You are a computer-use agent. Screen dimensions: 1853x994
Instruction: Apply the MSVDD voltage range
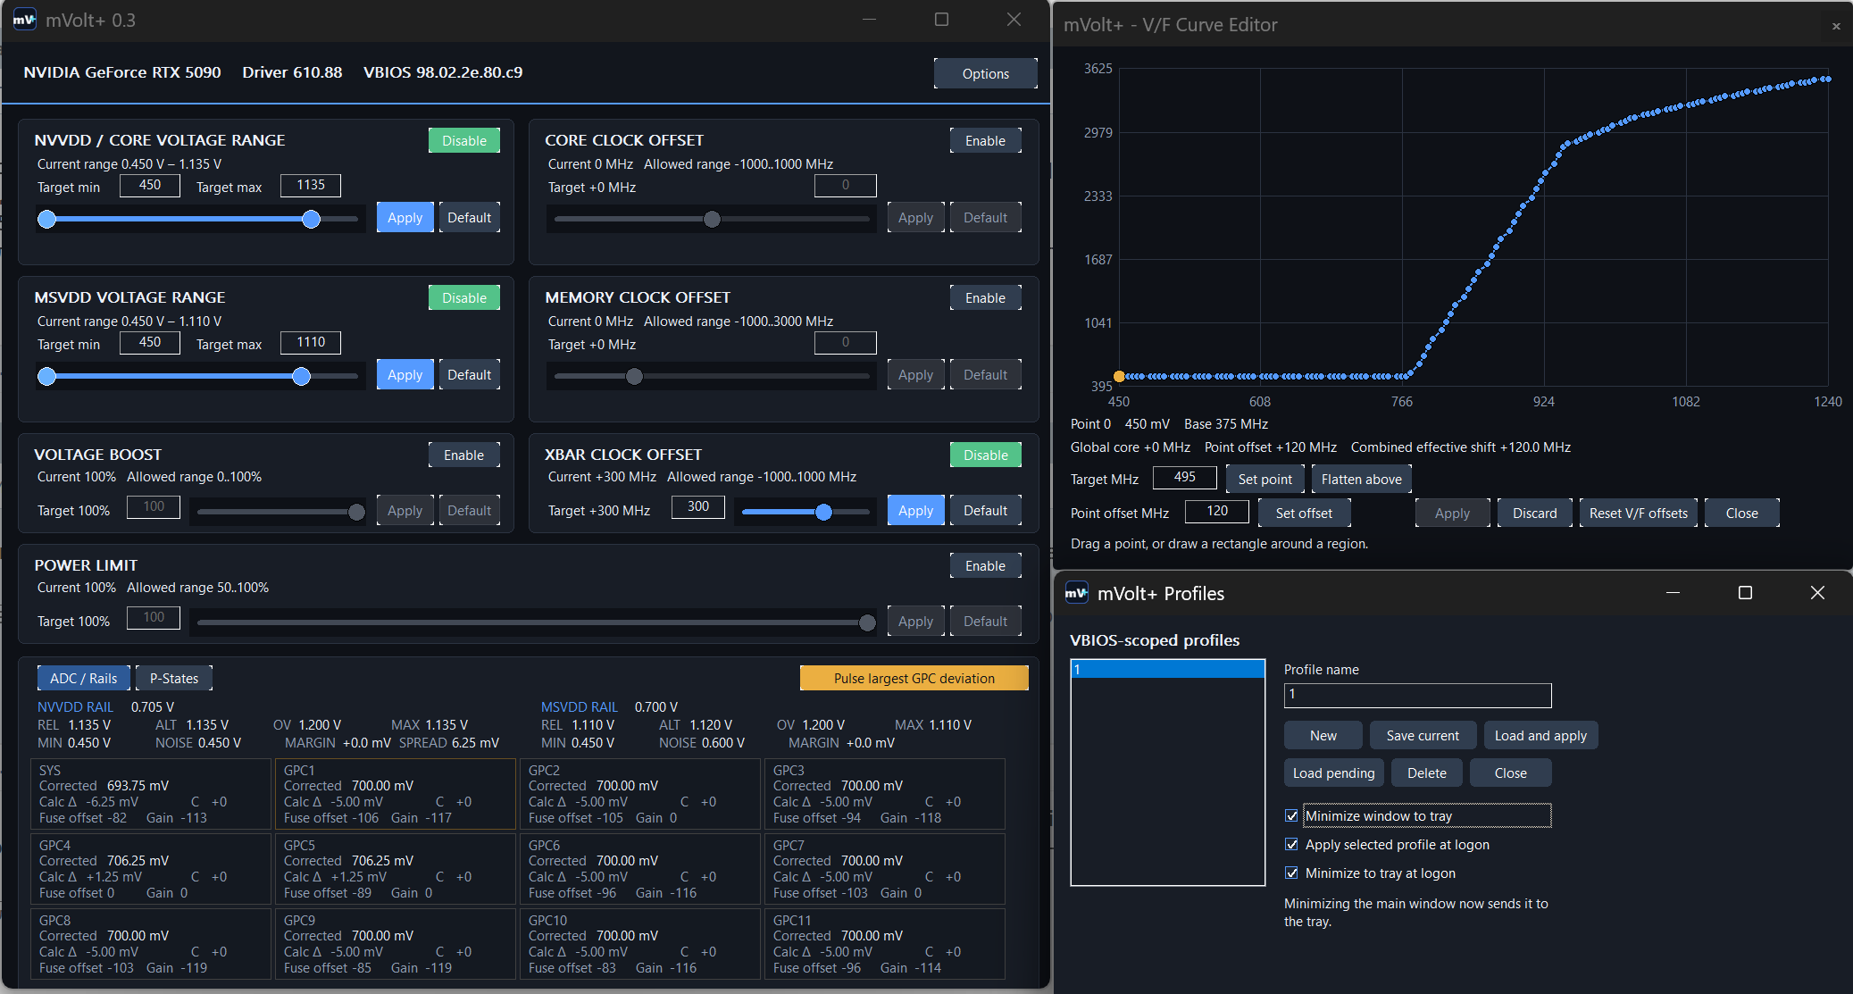pos(405,374)
